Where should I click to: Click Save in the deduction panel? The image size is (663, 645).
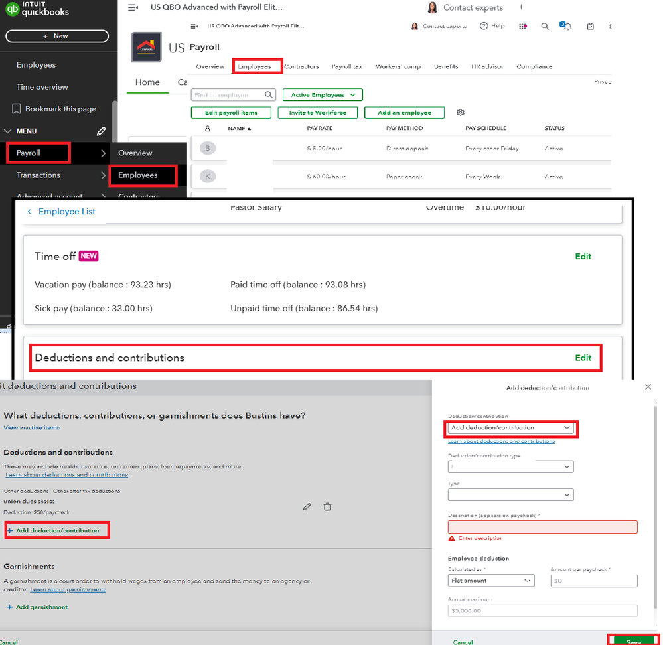[x=633, y=641]
